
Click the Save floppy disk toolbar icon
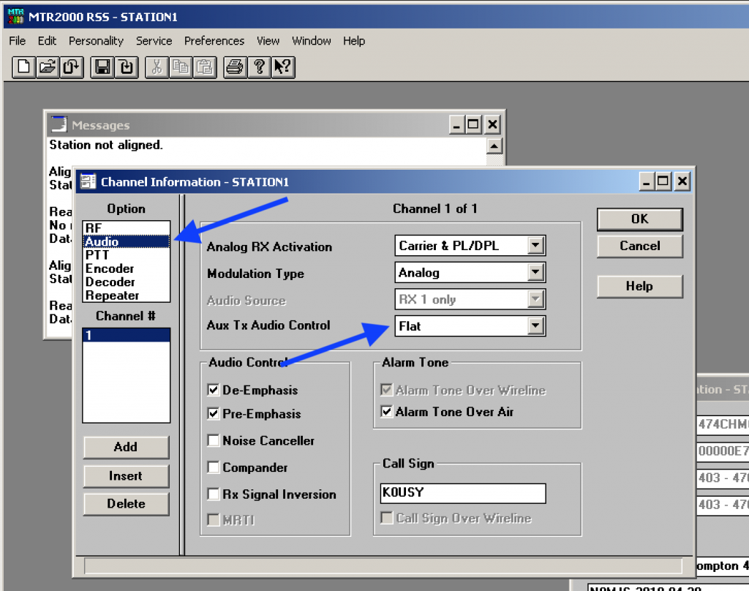tap(102, 67)
